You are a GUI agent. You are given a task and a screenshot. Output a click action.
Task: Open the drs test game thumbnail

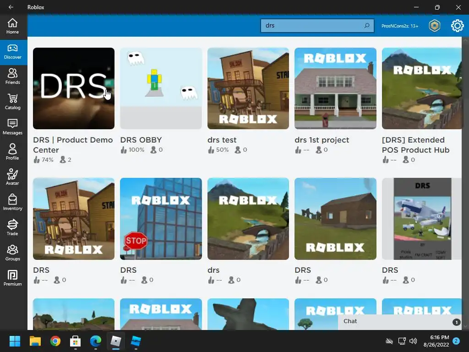coord(248,88)
